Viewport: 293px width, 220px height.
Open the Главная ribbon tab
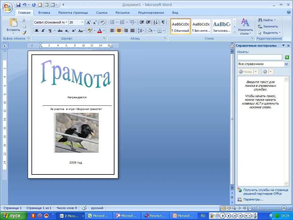[x=24, y=13]
